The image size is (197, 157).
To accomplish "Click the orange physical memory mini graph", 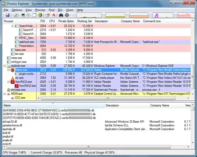I will point(139,15).
